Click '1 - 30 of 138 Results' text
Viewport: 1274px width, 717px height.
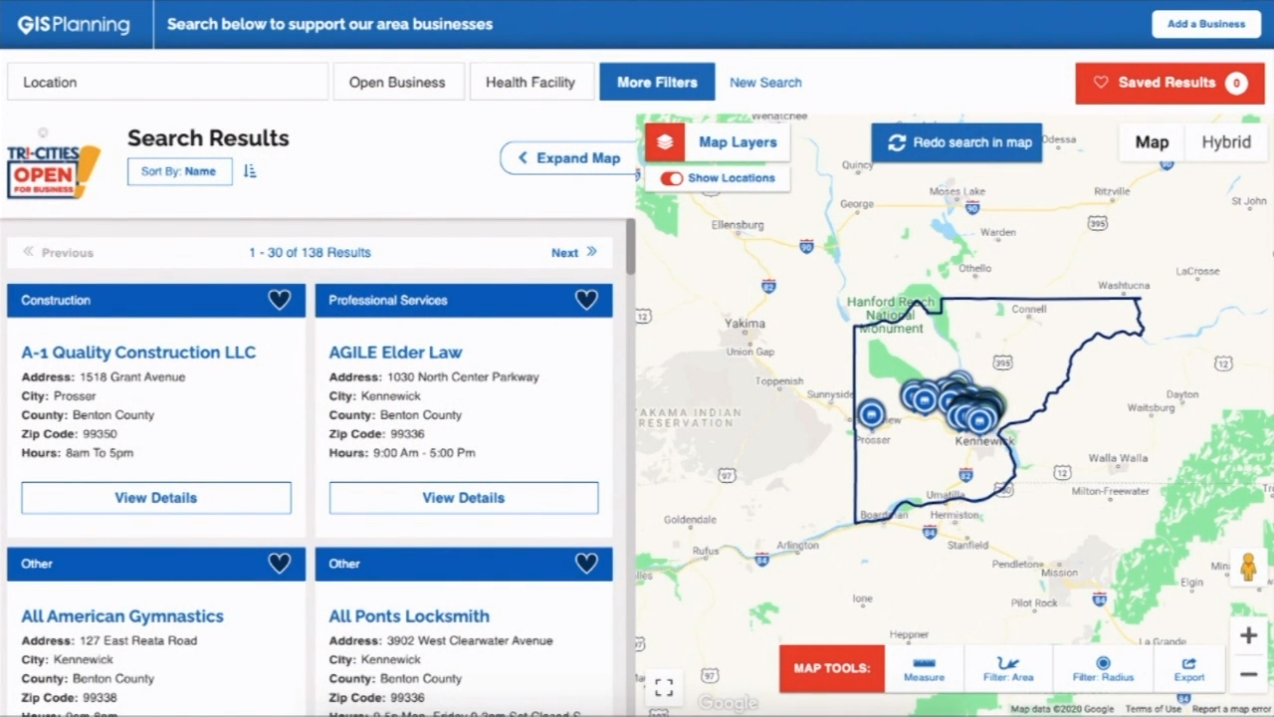[x=310, y=253]
